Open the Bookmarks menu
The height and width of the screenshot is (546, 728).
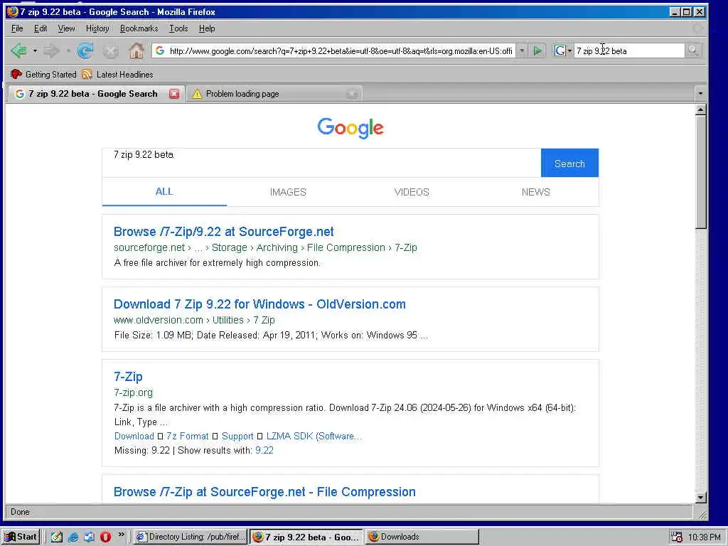(139, 28)
